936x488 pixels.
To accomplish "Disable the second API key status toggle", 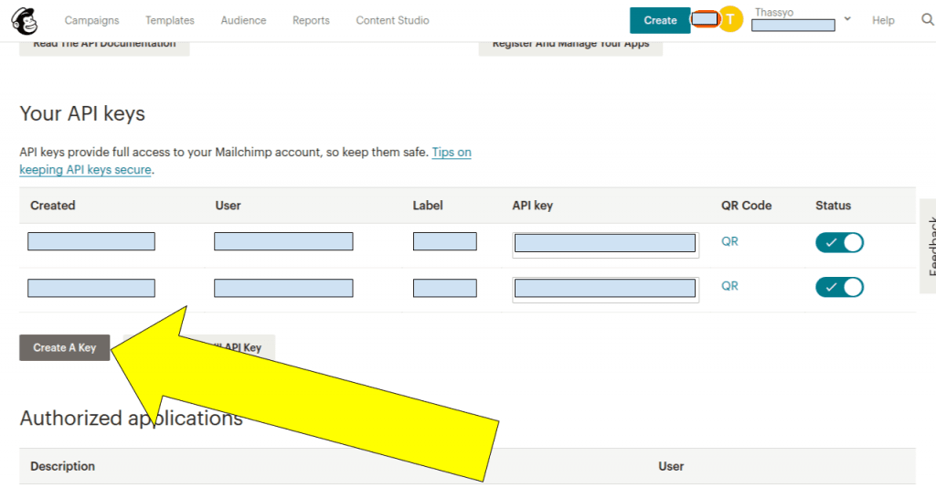I will point(839,287).
